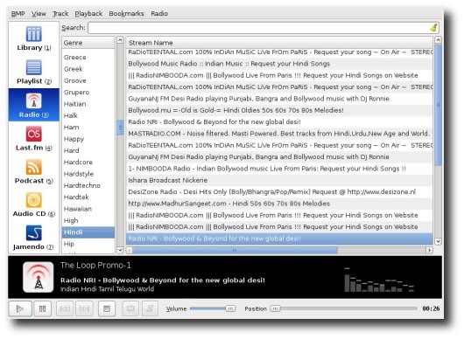Select the Hardtek genre
The image size is (464, 339).
click(x=88, y=197)
